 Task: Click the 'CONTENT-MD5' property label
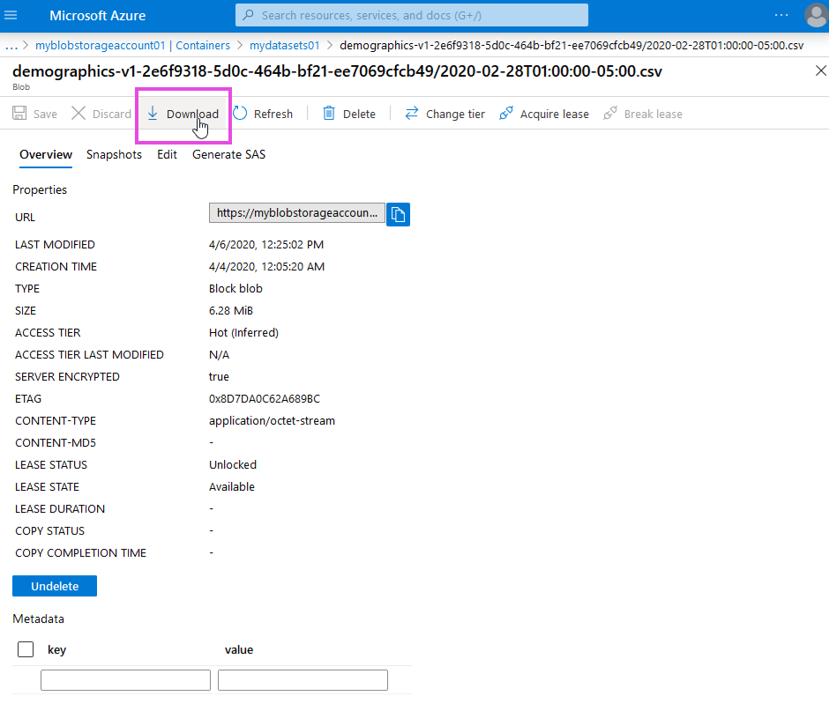[x=56, y=443]
